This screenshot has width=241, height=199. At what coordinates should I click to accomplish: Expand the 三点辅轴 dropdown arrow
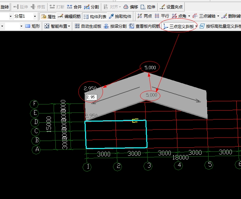pos(218,16)
